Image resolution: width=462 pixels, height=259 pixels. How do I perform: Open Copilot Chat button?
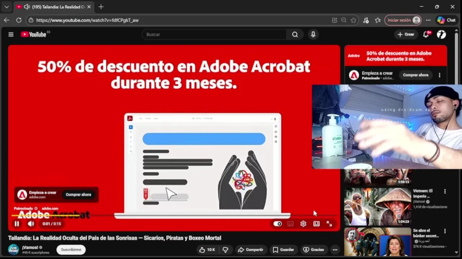[x=447, y=21]
